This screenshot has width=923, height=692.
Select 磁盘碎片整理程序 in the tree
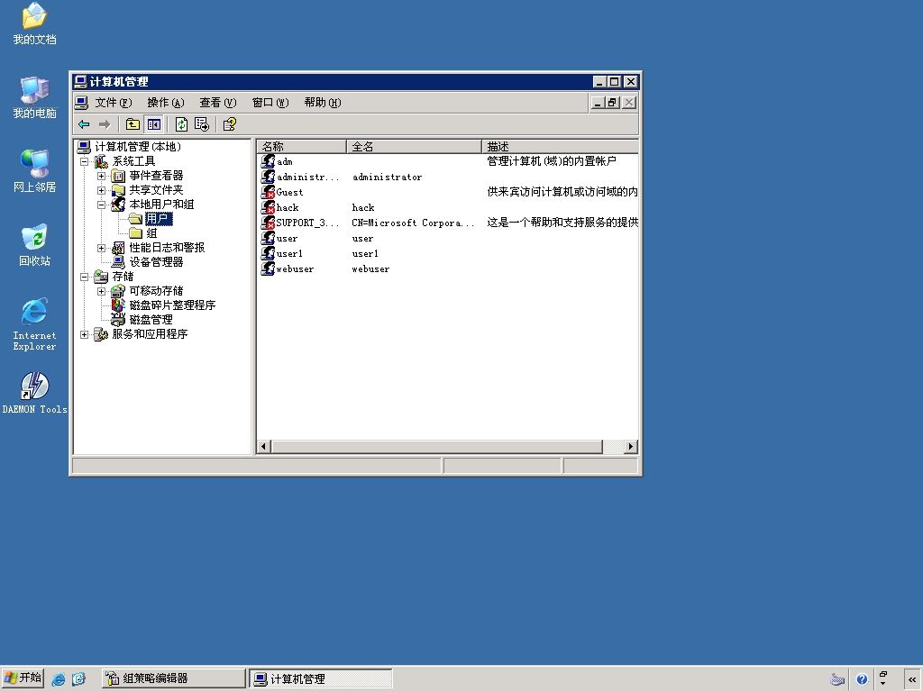(x=172, y=305)
